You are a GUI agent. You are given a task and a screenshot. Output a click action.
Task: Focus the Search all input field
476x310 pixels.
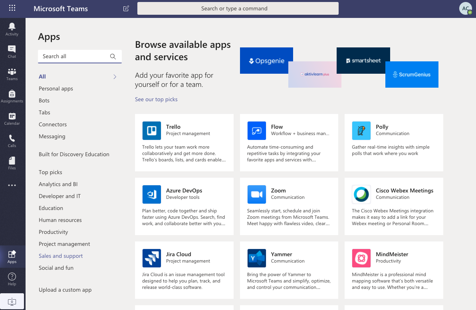point(80,56)
